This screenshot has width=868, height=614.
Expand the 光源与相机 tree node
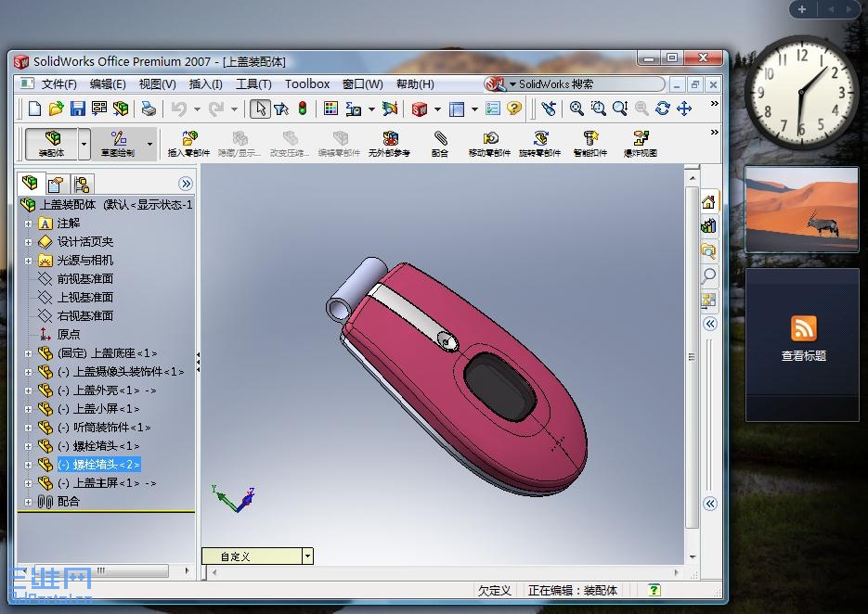coord(28,261)
